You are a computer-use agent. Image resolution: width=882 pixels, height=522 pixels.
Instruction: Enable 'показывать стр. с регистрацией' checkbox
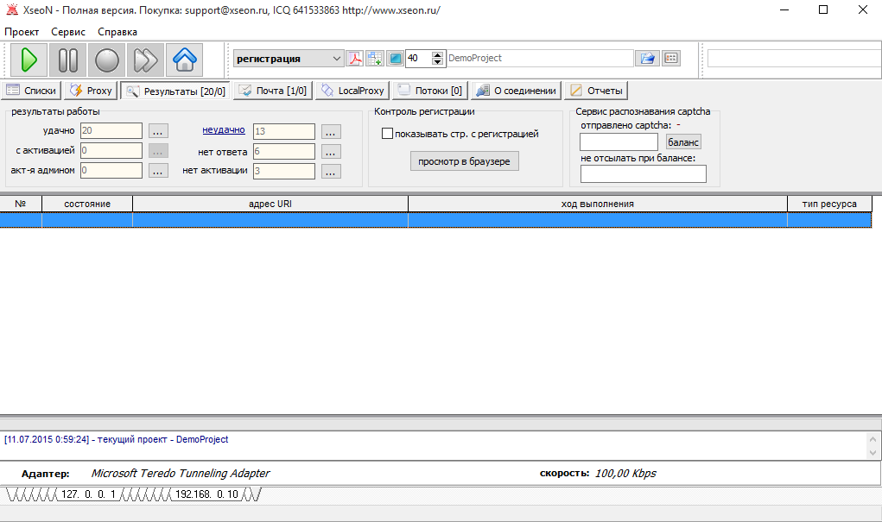[388, 134]
